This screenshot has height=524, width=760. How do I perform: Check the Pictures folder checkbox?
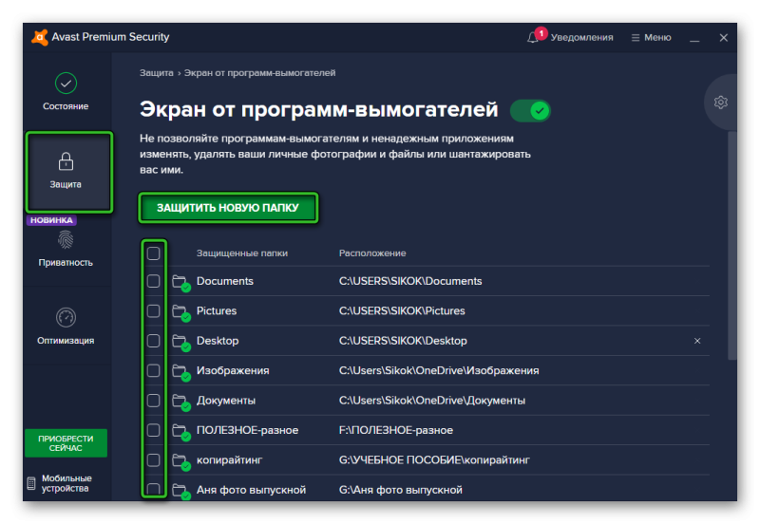pyautogui.click(x=153, y=311)
